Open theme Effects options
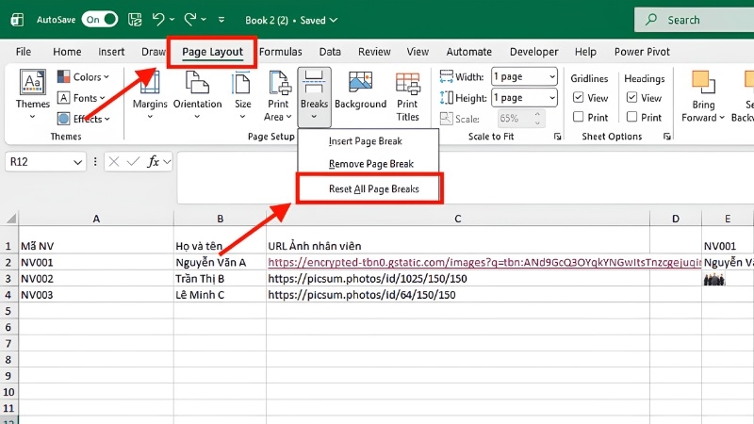 pos(83,119)
